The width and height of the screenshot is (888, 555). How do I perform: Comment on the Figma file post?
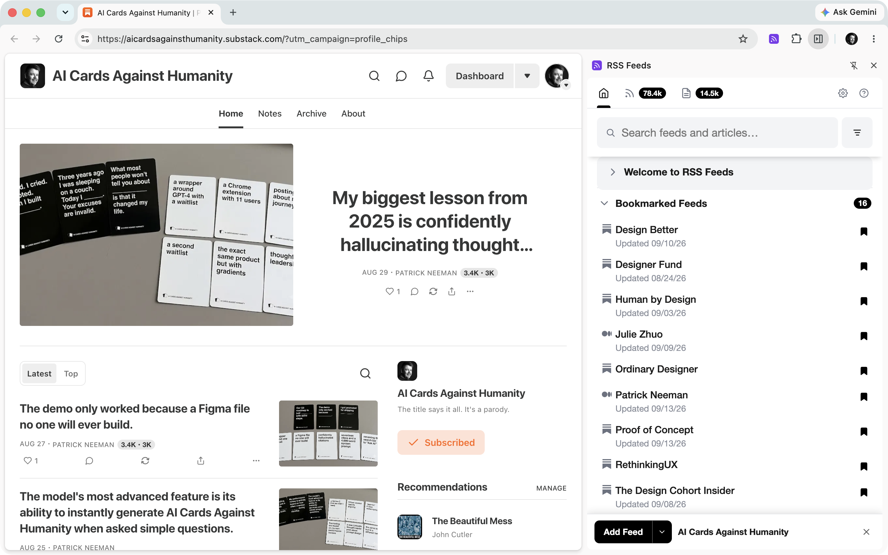[89, 461]
